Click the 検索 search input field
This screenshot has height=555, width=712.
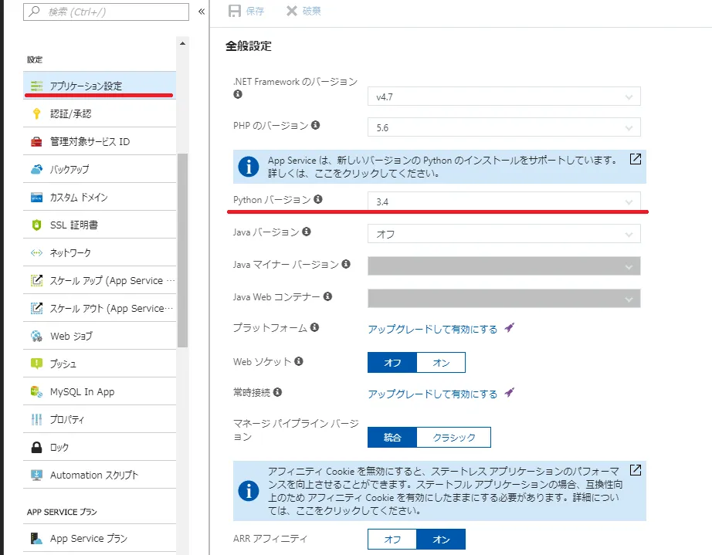(97, 12)
